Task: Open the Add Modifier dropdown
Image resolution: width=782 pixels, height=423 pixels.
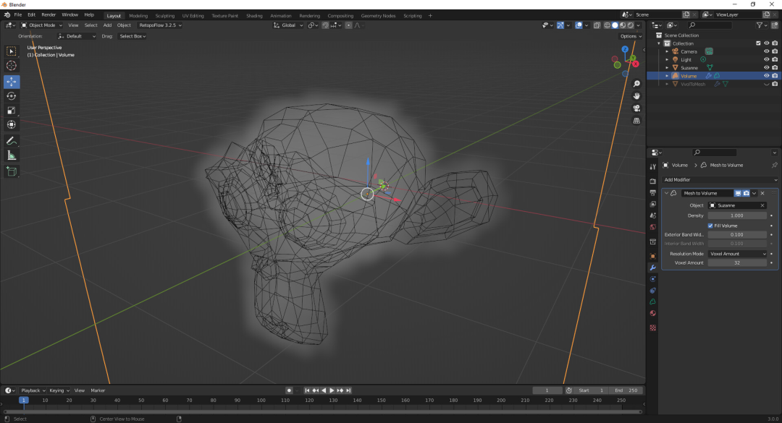Action: pyautogui.click(x=720, y=180)
